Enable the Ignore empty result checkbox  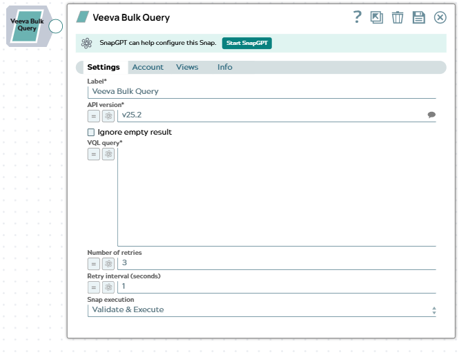click(x=91, y=132)
